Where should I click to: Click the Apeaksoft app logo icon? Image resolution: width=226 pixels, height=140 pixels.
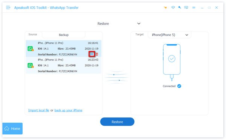8,8
